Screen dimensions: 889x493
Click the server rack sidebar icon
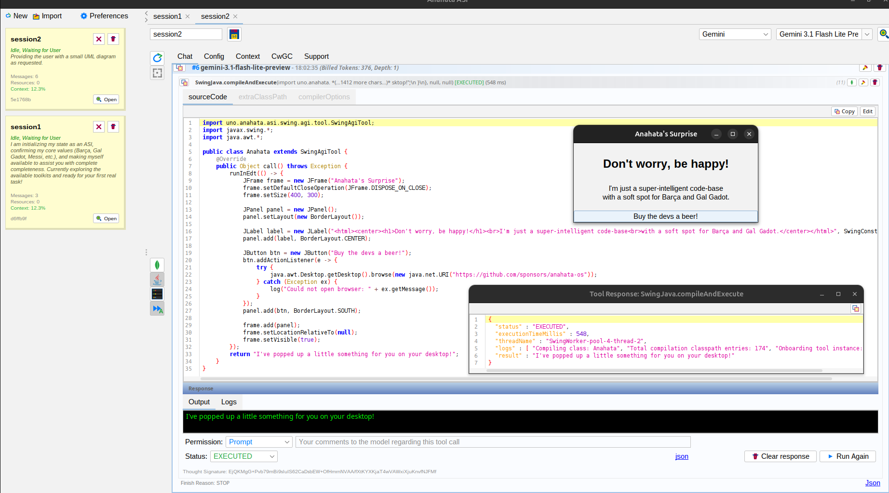(157, 294)
